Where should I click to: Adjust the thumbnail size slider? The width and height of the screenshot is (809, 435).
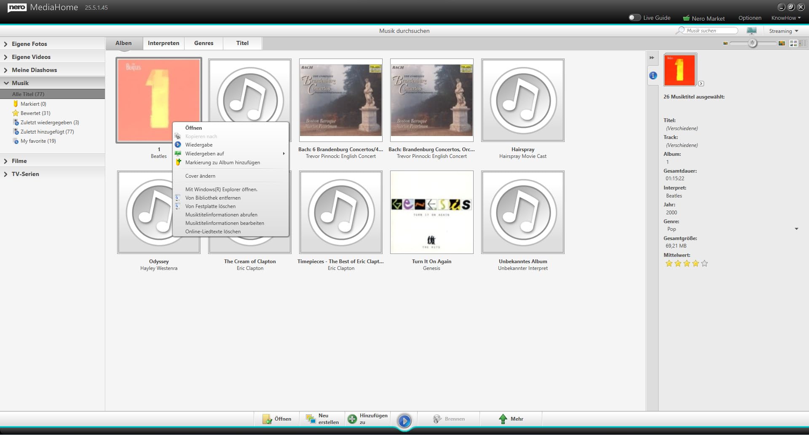pos(753,43)
